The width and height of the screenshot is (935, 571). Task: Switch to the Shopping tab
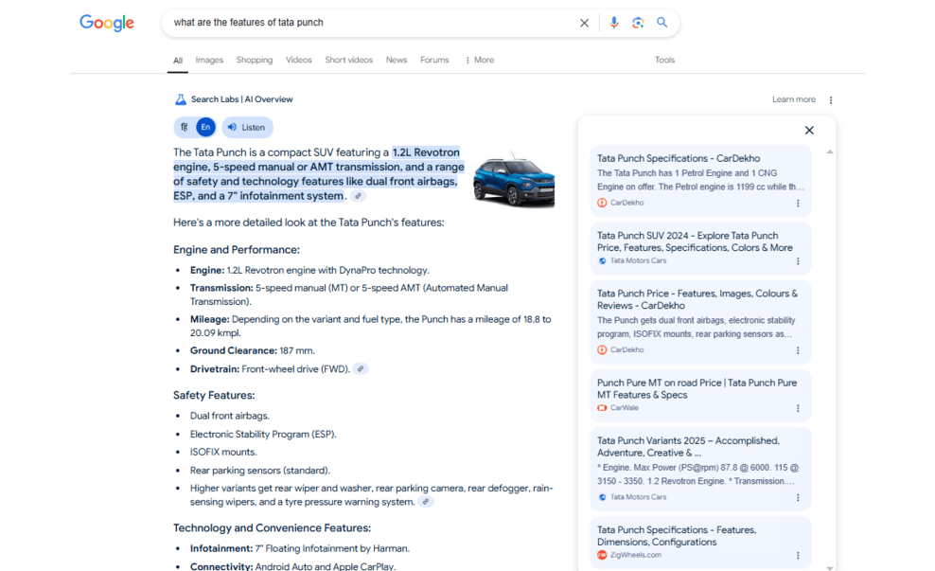(255, 60)
